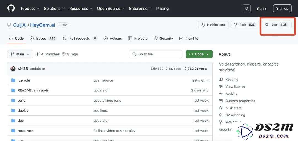Open the resources folder name
This screenshot has width=298, height=141.
point(25,131)
